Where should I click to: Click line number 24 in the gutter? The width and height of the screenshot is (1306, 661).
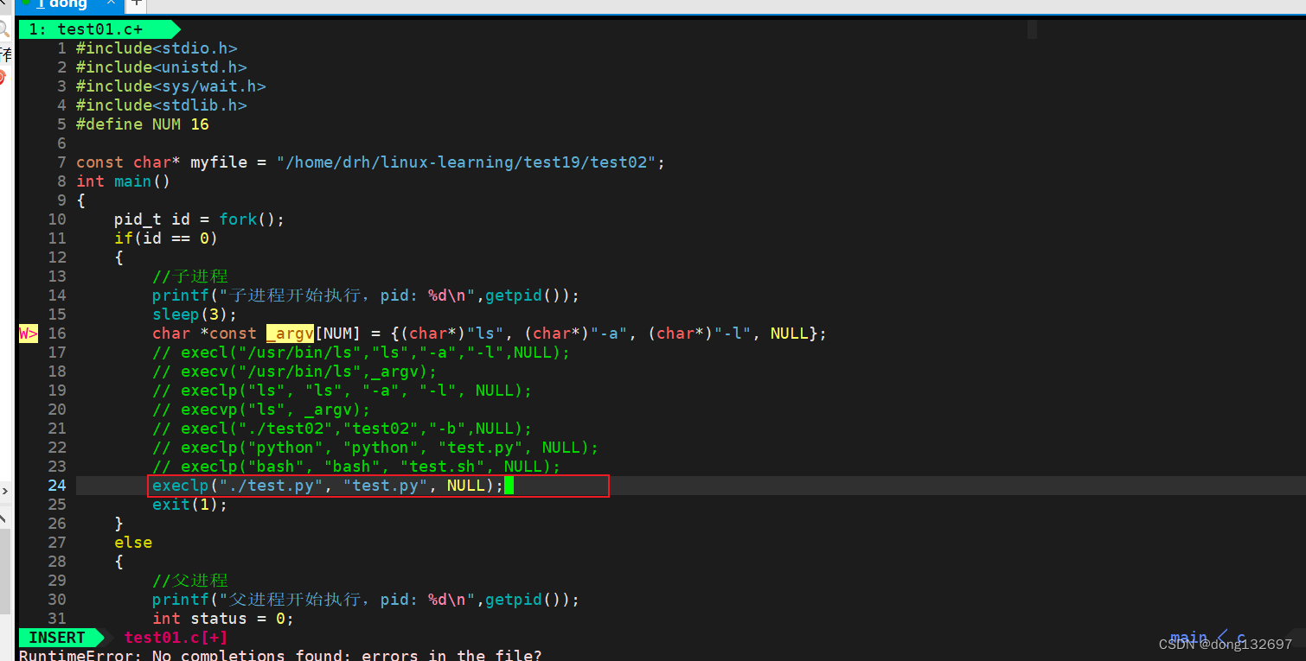[57, 486]
